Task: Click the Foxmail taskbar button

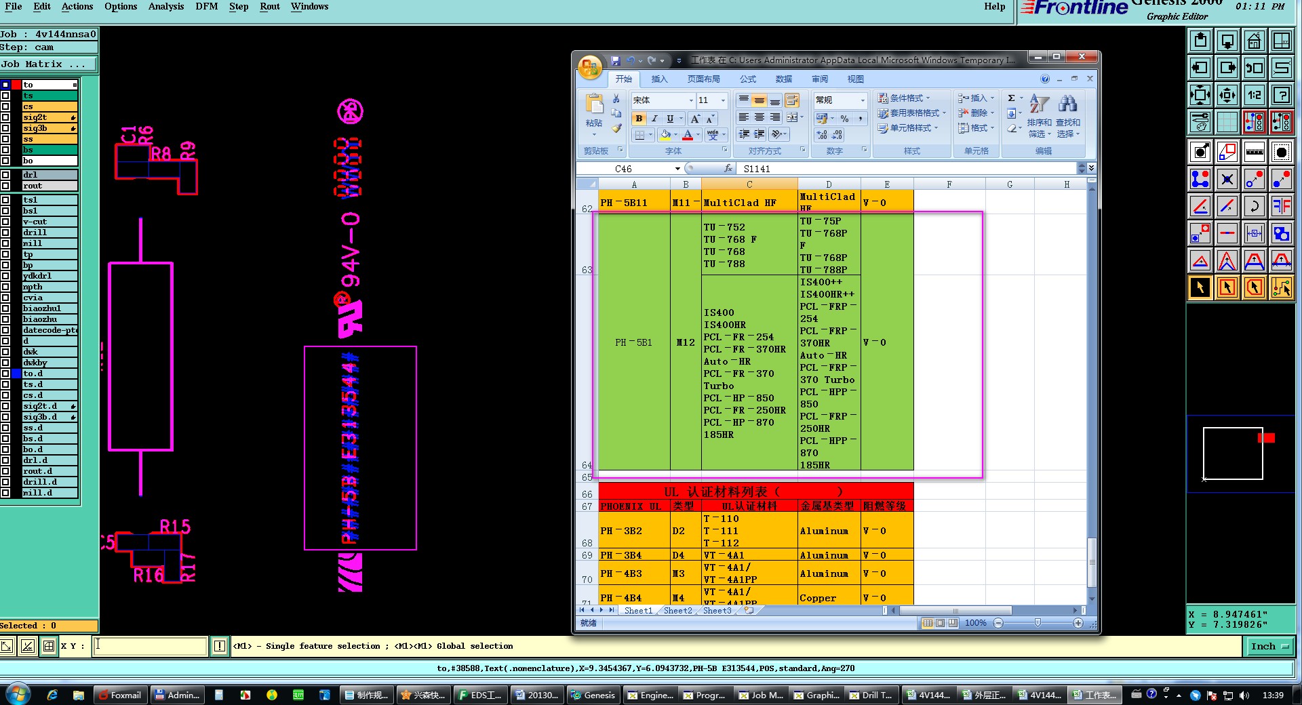Action: pos(120,695)
